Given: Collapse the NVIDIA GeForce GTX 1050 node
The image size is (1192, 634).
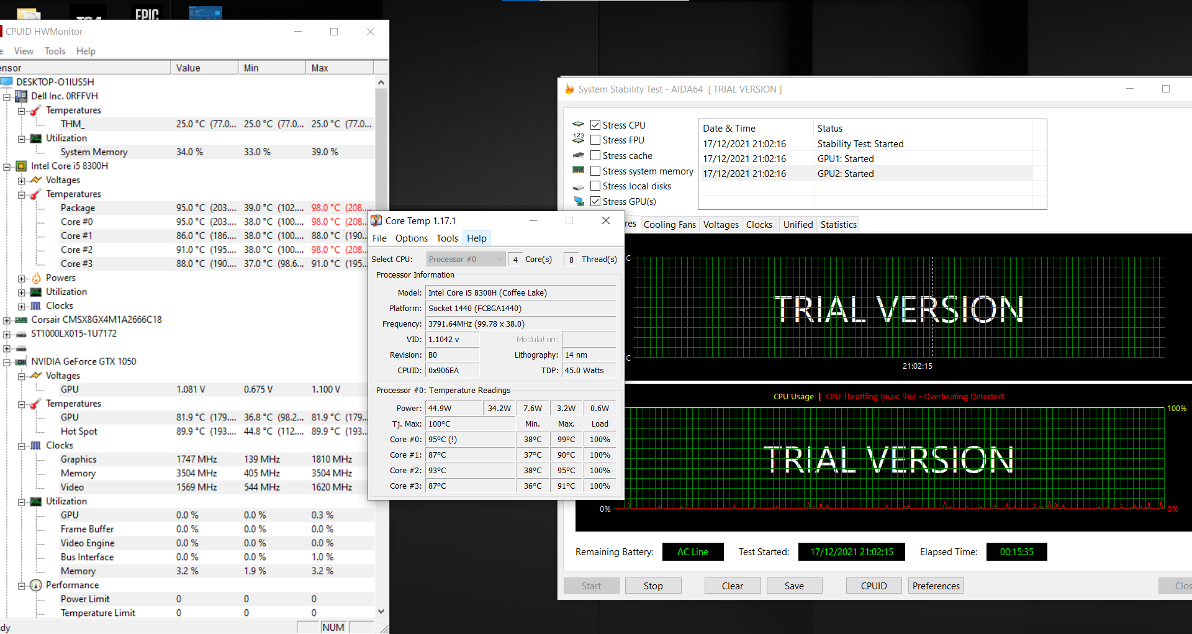Looking at the screenshot, I should coord(7,362).
